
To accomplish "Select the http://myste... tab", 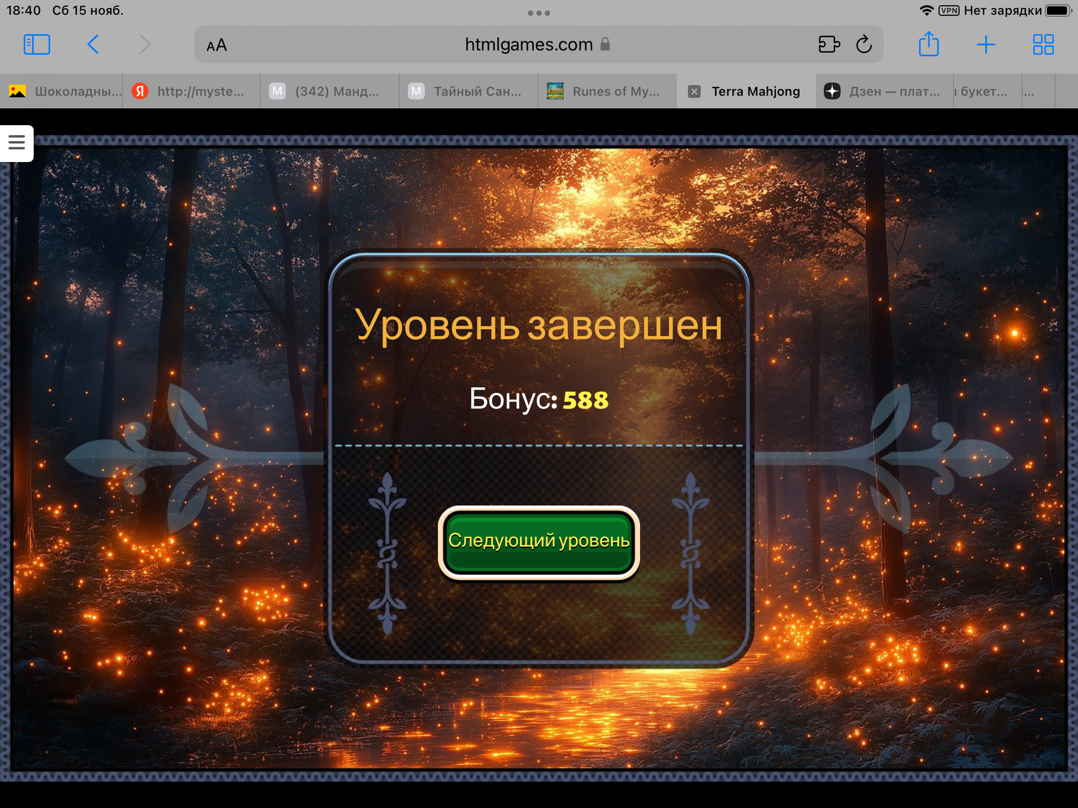I will click(x=192, y=92).
